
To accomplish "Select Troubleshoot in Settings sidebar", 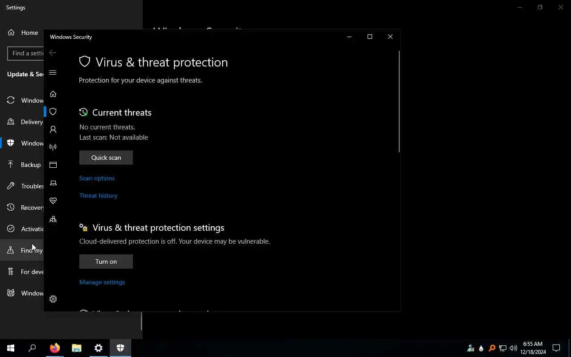I will click(x=22, y=186).
